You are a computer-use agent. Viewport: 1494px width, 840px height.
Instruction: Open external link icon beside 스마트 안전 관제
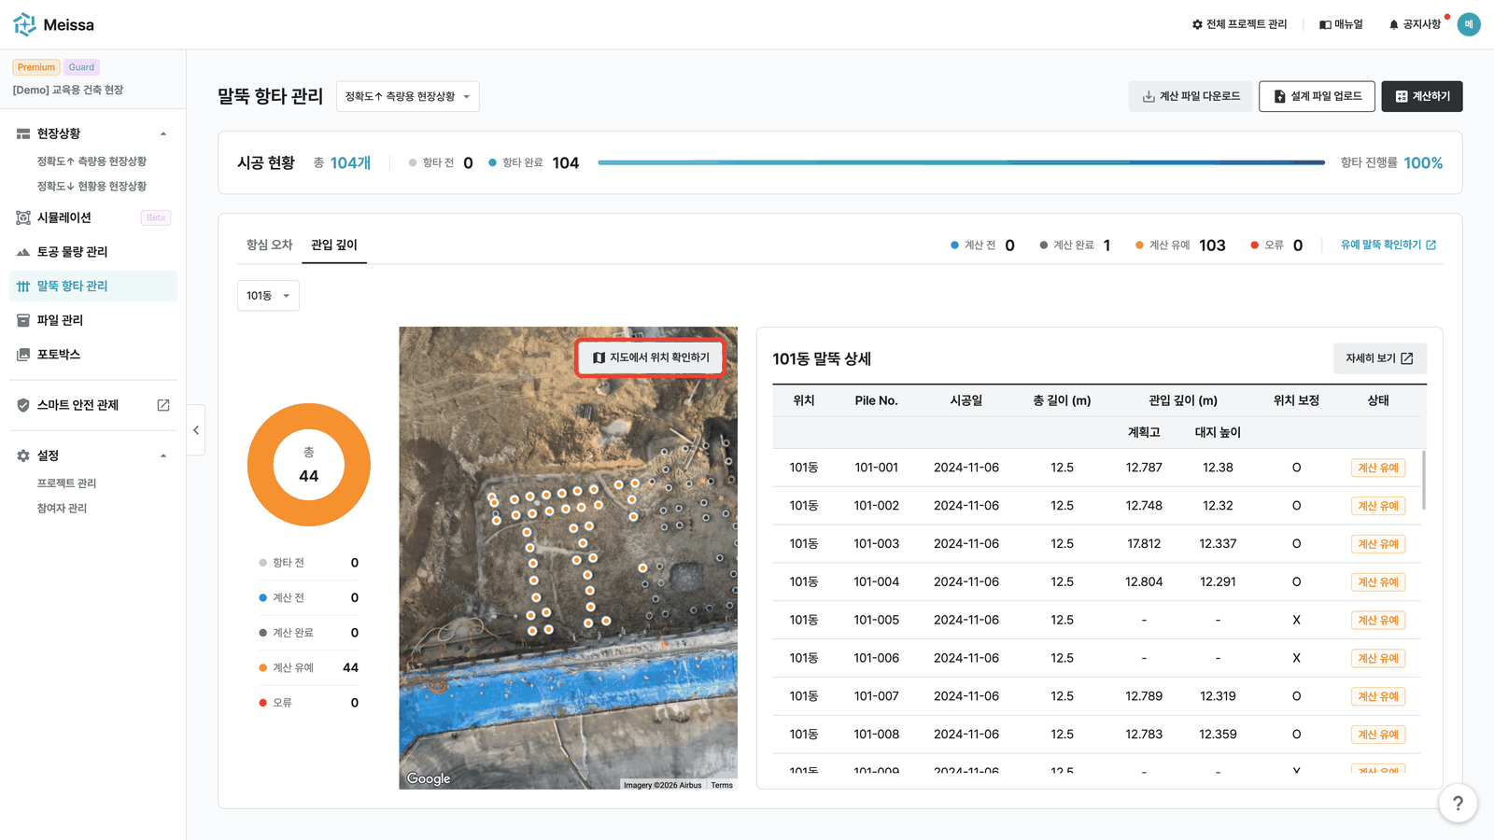163,405
